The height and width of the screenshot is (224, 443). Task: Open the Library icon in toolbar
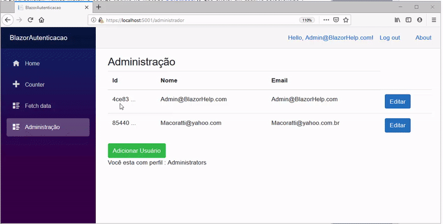pyautogui.click(x=398, y=20)
